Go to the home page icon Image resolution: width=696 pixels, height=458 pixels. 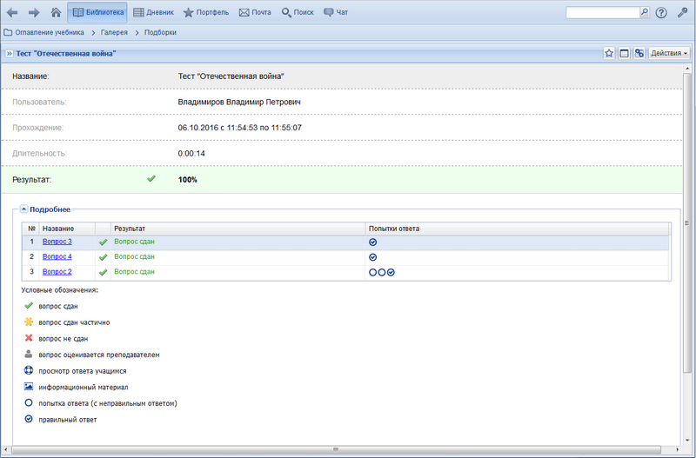[x=56, y=13]
